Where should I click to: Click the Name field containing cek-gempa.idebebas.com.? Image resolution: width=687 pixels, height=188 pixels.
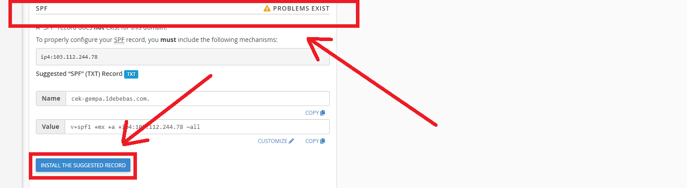197,98
